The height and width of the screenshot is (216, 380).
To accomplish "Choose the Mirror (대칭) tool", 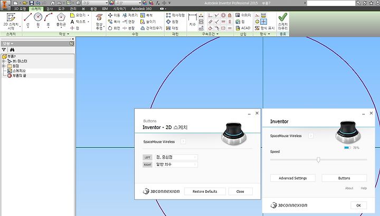I will pyautogui.click(x=172, y=28).
